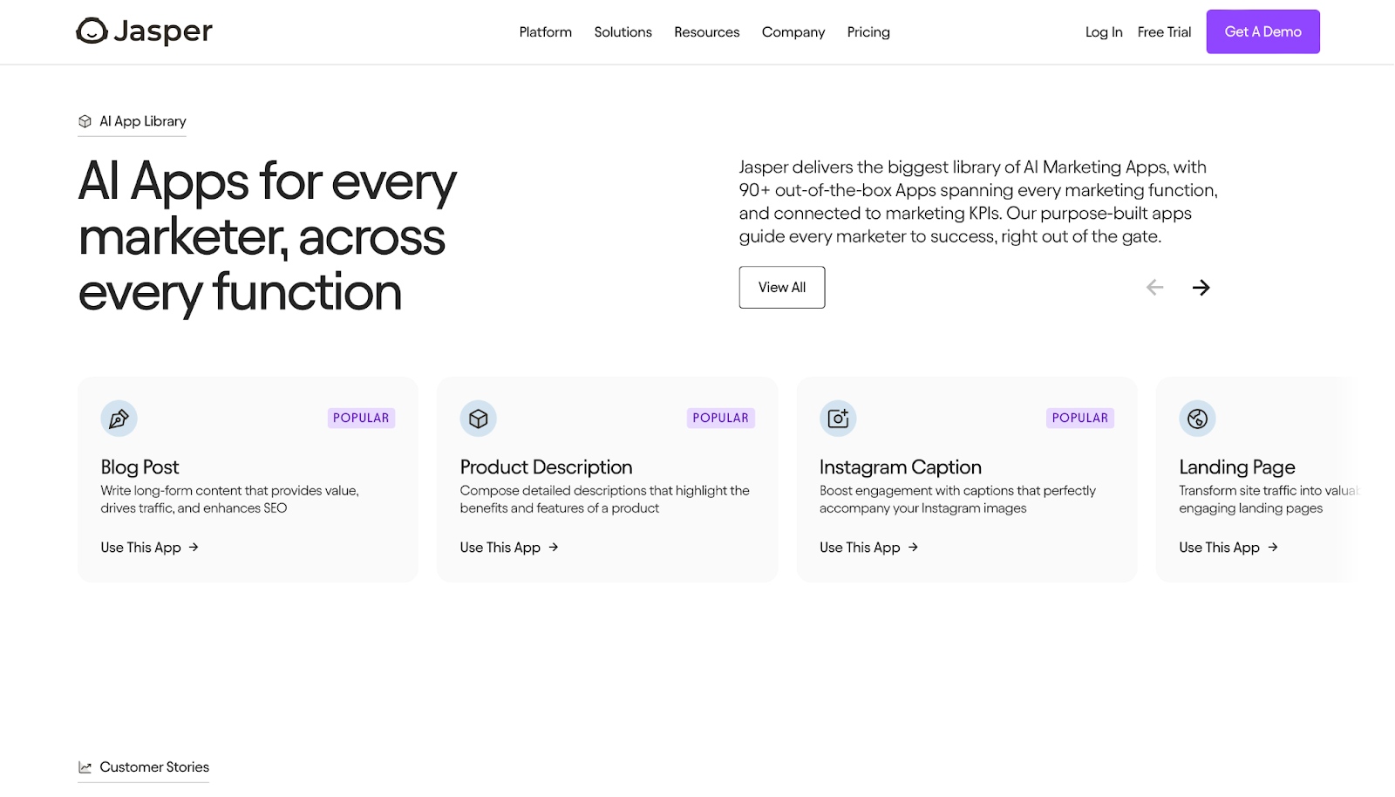Open the Solutions menu
This screenshot has width=1395, height=797.
(x=623, y=32)
